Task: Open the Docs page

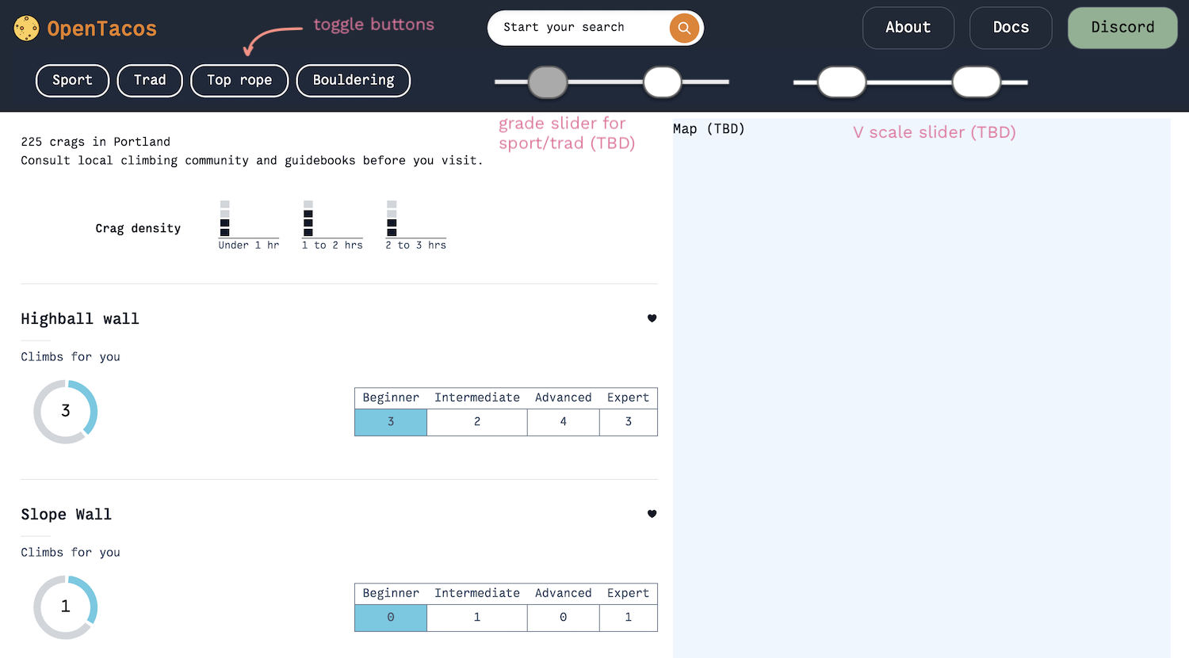Action: click(x=1011, y=27)
